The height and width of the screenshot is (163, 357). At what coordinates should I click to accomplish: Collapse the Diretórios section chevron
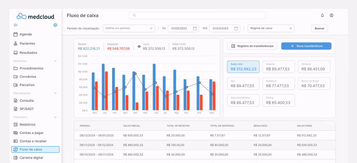click(55, 61)
